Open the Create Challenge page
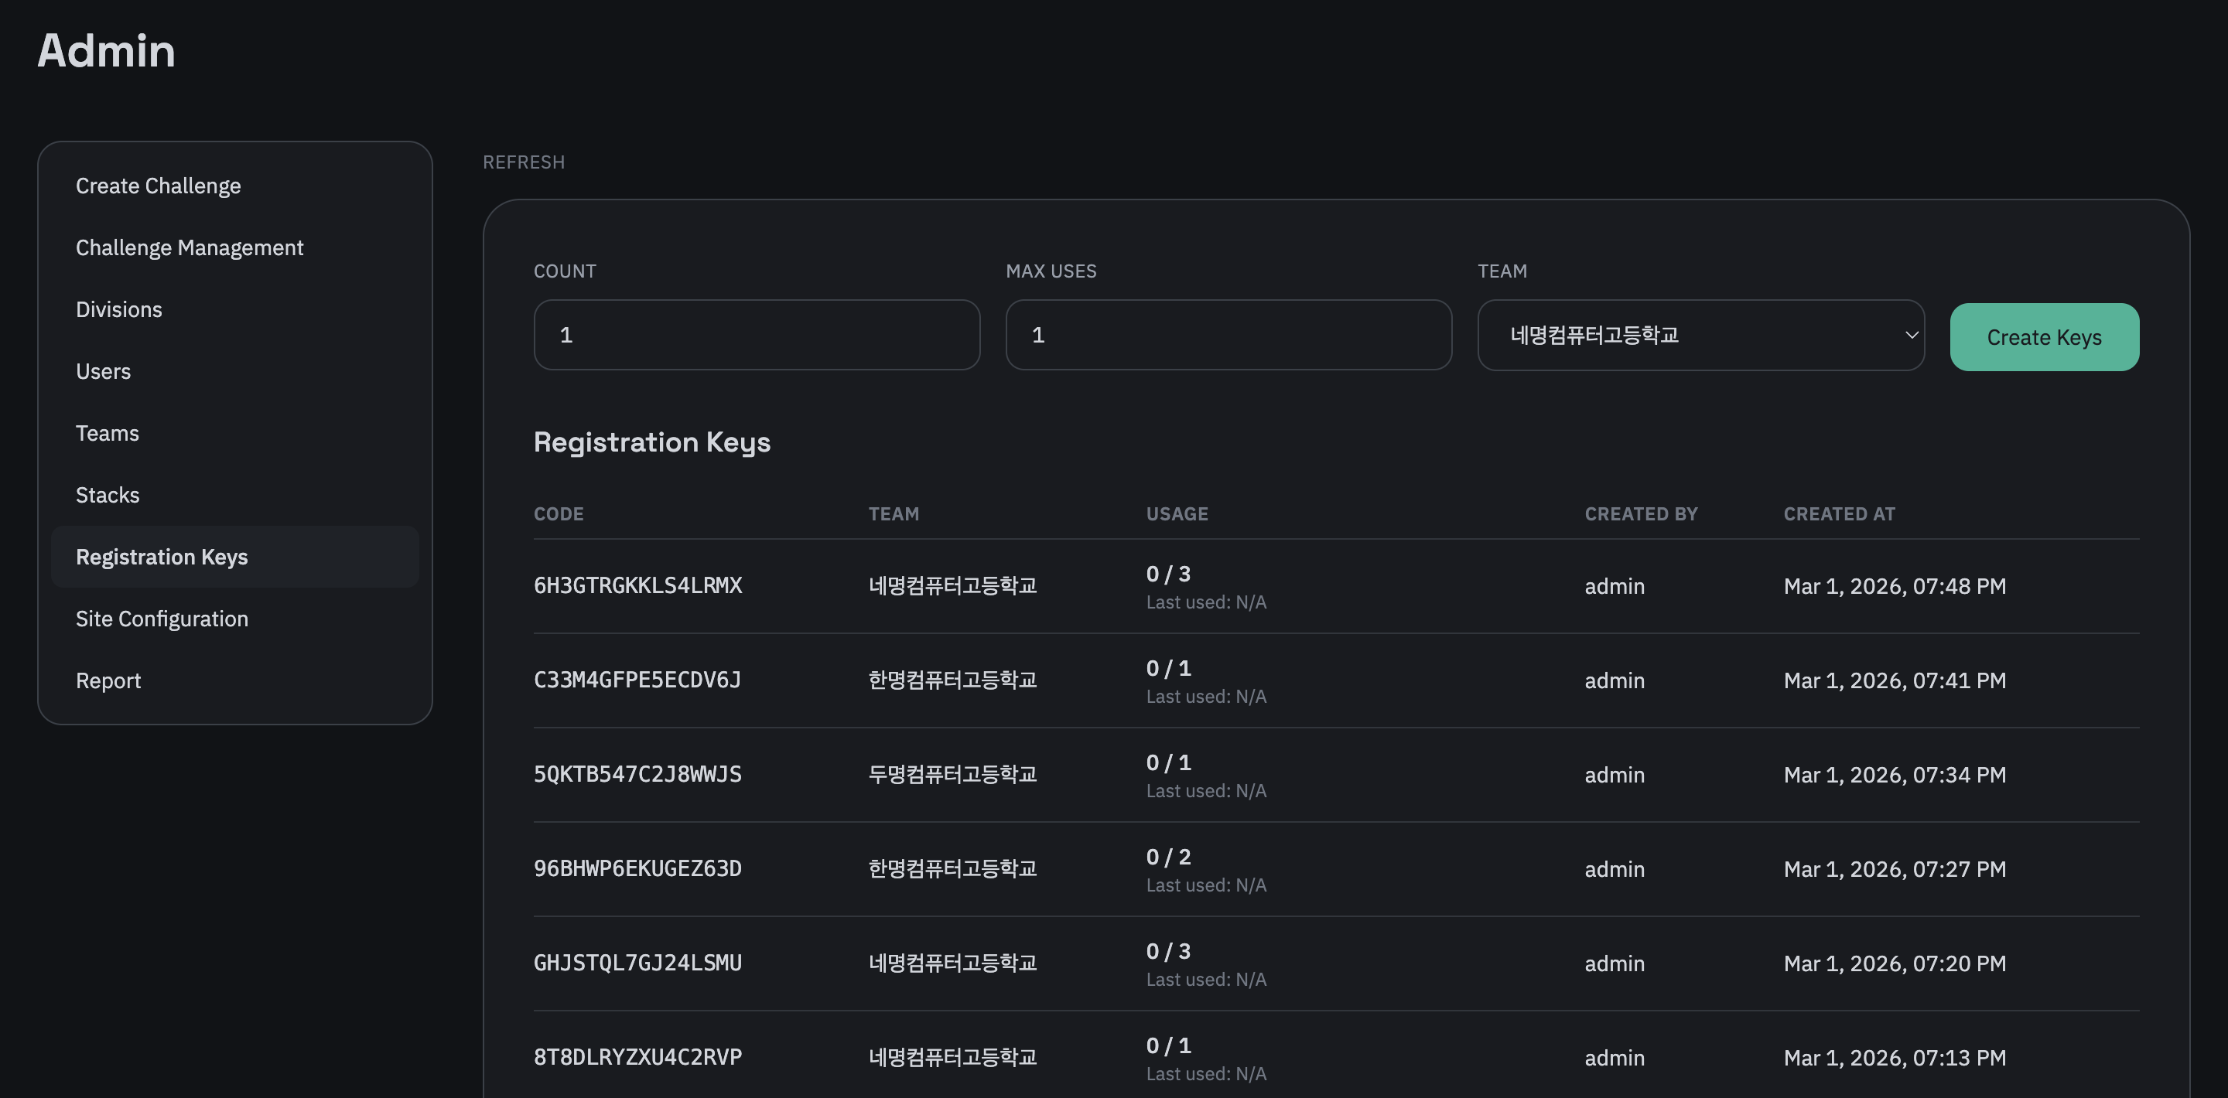This screenshot has width=2228, height=1098. pyautogui.click(x=159, y=185)
